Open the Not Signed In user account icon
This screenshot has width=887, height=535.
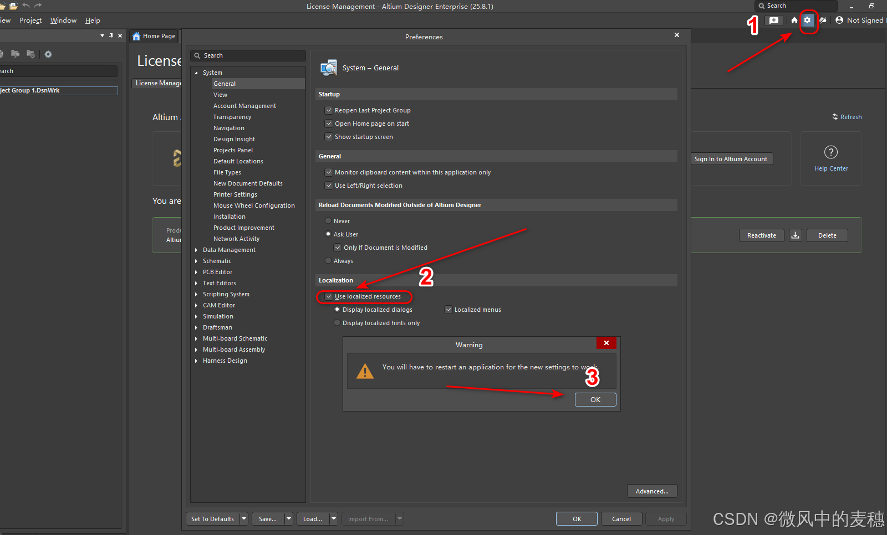pyautogui.click(x=839, y=20)
